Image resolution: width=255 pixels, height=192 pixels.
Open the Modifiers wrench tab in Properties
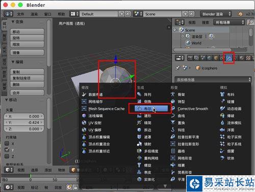229,58
